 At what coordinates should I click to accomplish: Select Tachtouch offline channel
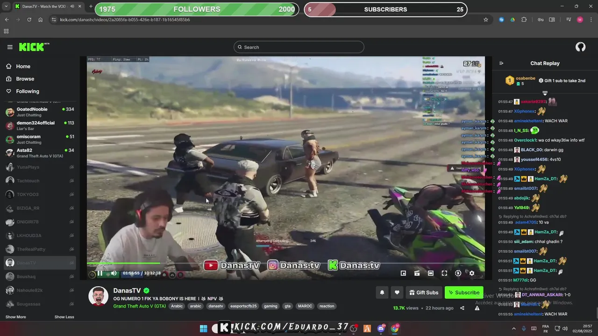tap(40, 181)
